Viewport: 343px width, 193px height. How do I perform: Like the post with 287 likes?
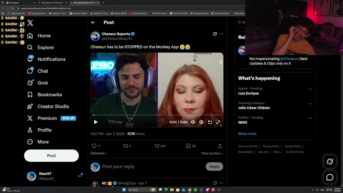pyautogui.click(x=160, y=146)
